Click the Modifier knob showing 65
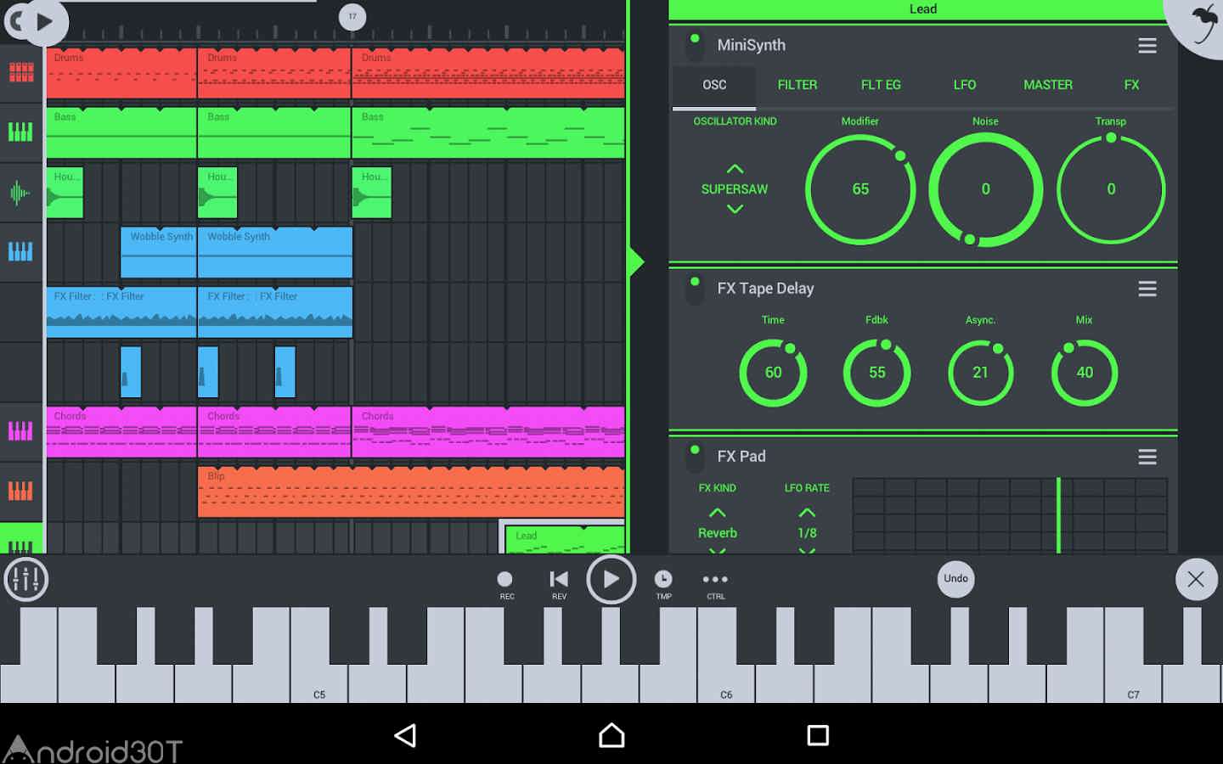 pyautogui.click(x=860, y=189)
